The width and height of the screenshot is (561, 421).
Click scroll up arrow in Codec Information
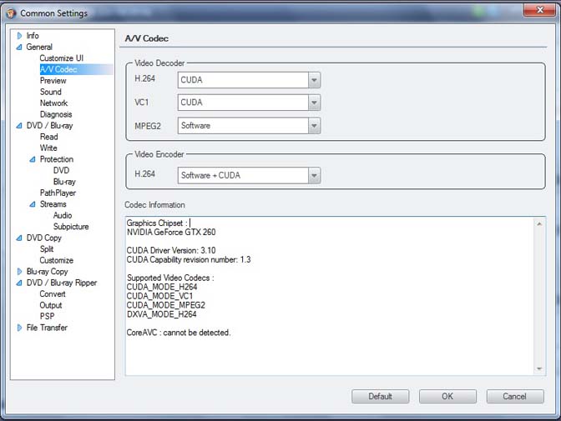coord(539,224)
